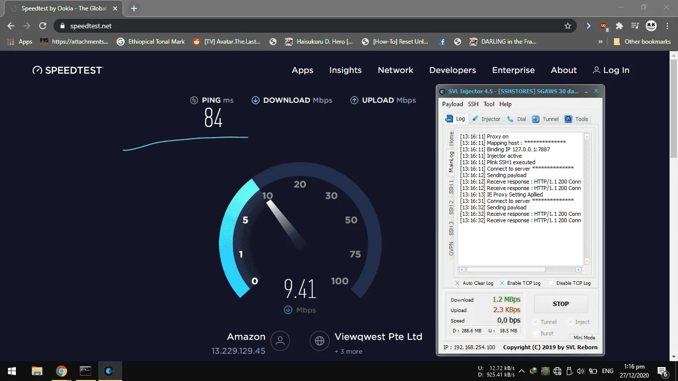Open the SSH 2 vertical log tab
This screenshot has height=381, width=678.
(451, 207)
